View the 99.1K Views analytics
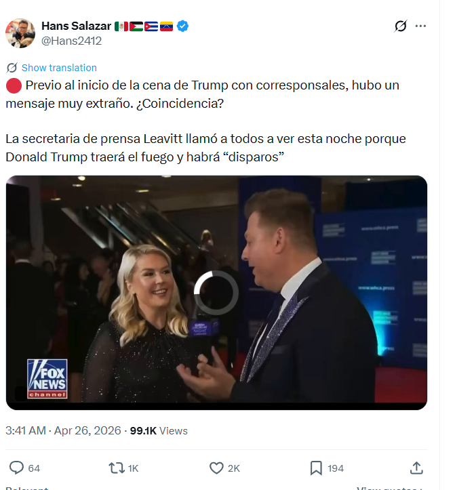This screenshot has height=490, width=455. (159, 431)
